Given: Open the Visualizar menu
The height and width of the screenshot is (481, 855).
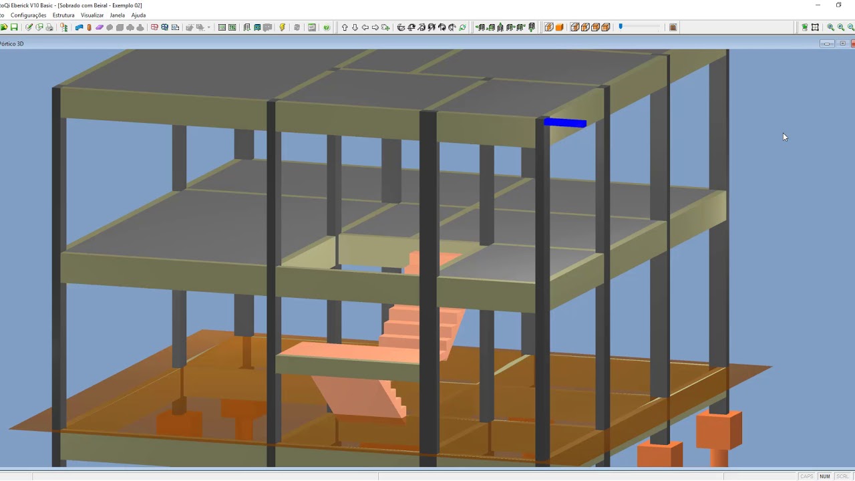Looking at the screenshot, I should [92, 15].
